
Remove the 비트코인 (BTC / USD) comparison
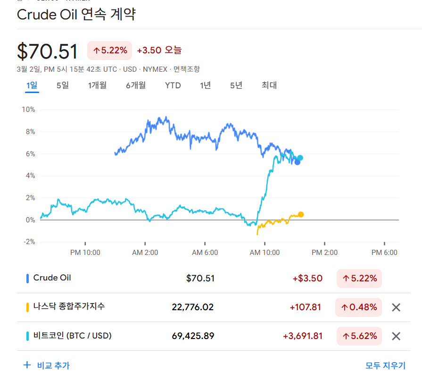396,336
